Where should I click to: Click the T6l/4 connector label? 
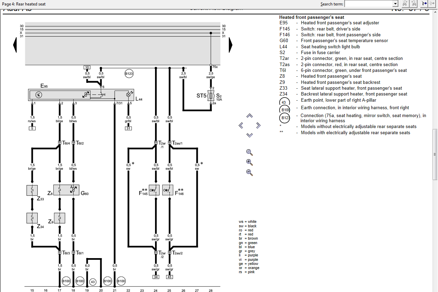click(66, 143)
